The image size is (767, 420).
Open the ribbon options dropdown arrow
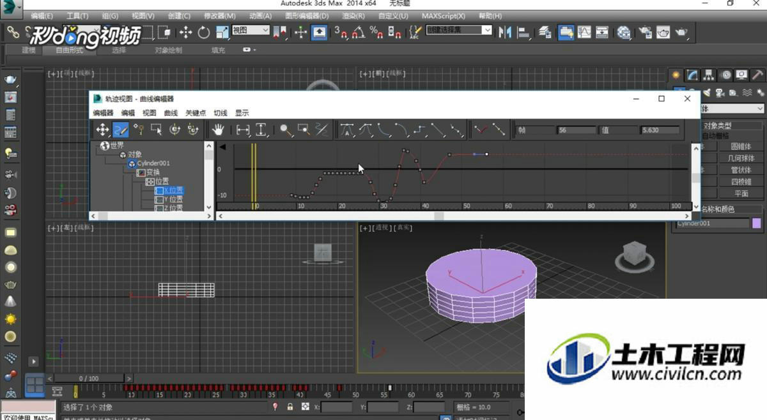251,50
